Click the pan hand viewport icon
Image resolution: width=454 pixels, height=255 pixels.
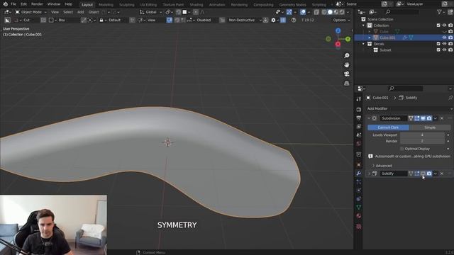pos(347,64)
